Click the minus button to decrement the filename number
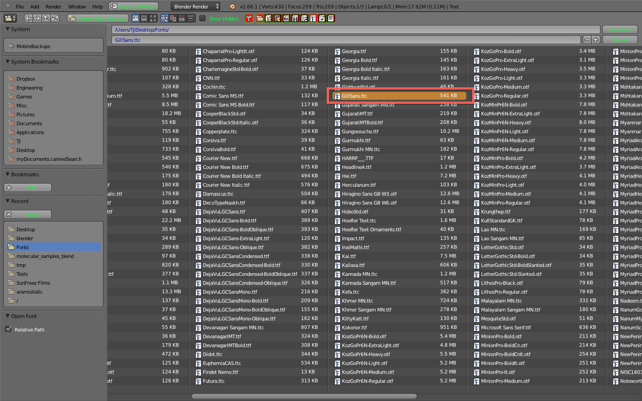The height and width of the screenshot is (401, 642). 587,40
